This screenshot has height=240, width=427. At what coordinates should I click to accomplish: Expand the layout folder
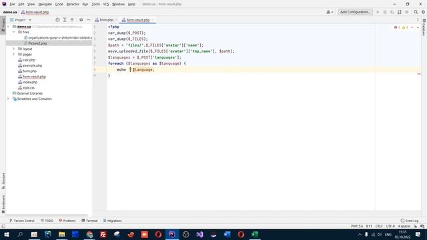(x=13, y=49)
